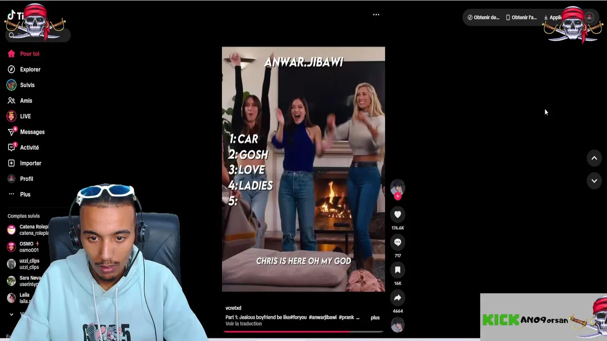
Task: Expand followed accounts list with chevron
Action: tap(11, 314)
